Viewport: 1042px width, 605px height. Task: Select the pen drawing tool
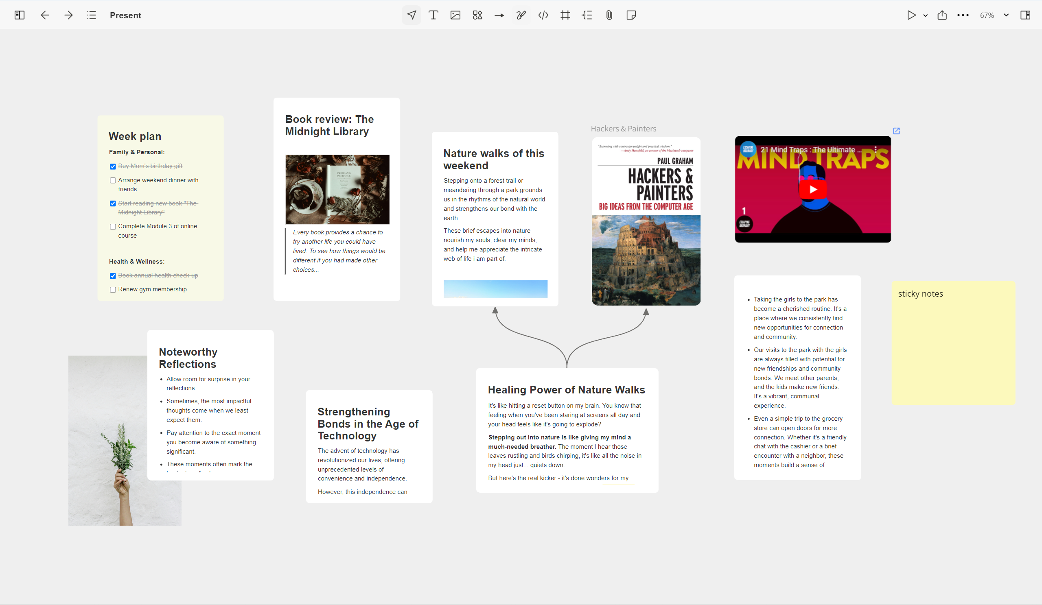click(521, 15)
